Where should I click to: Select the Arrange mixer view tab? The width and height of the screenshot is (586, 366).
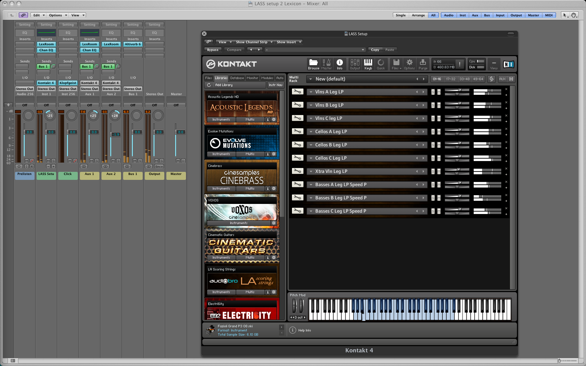click(x=418, y=15)
